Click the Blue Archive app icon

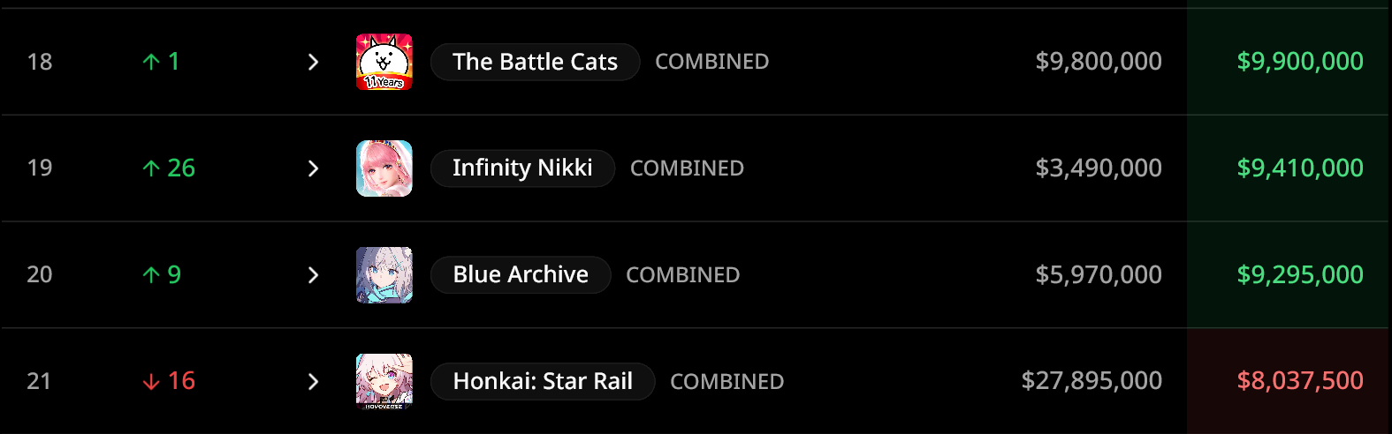pos(384,275)
